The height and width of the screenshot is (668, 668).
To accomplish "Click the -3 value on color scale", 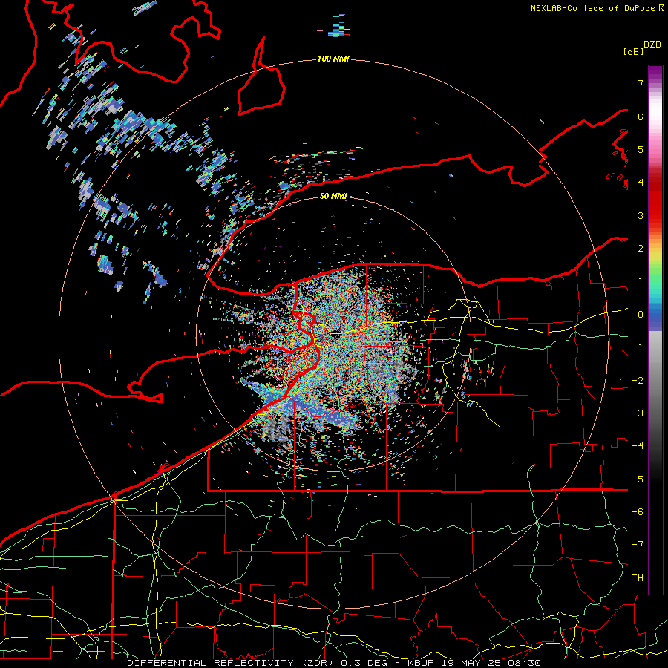I will (638, 413).
